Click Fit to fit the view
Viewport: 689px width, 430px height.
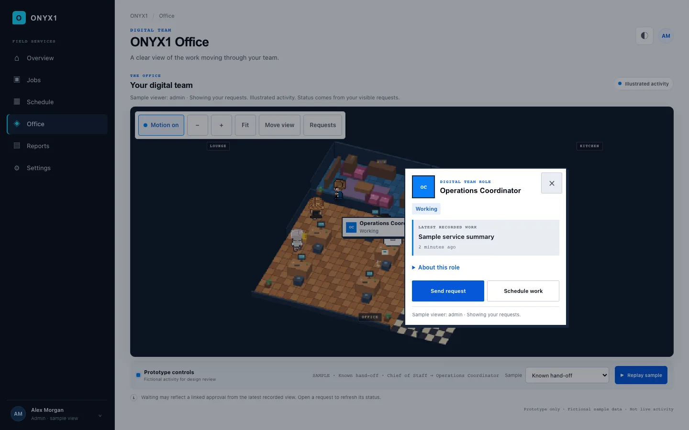245,125
